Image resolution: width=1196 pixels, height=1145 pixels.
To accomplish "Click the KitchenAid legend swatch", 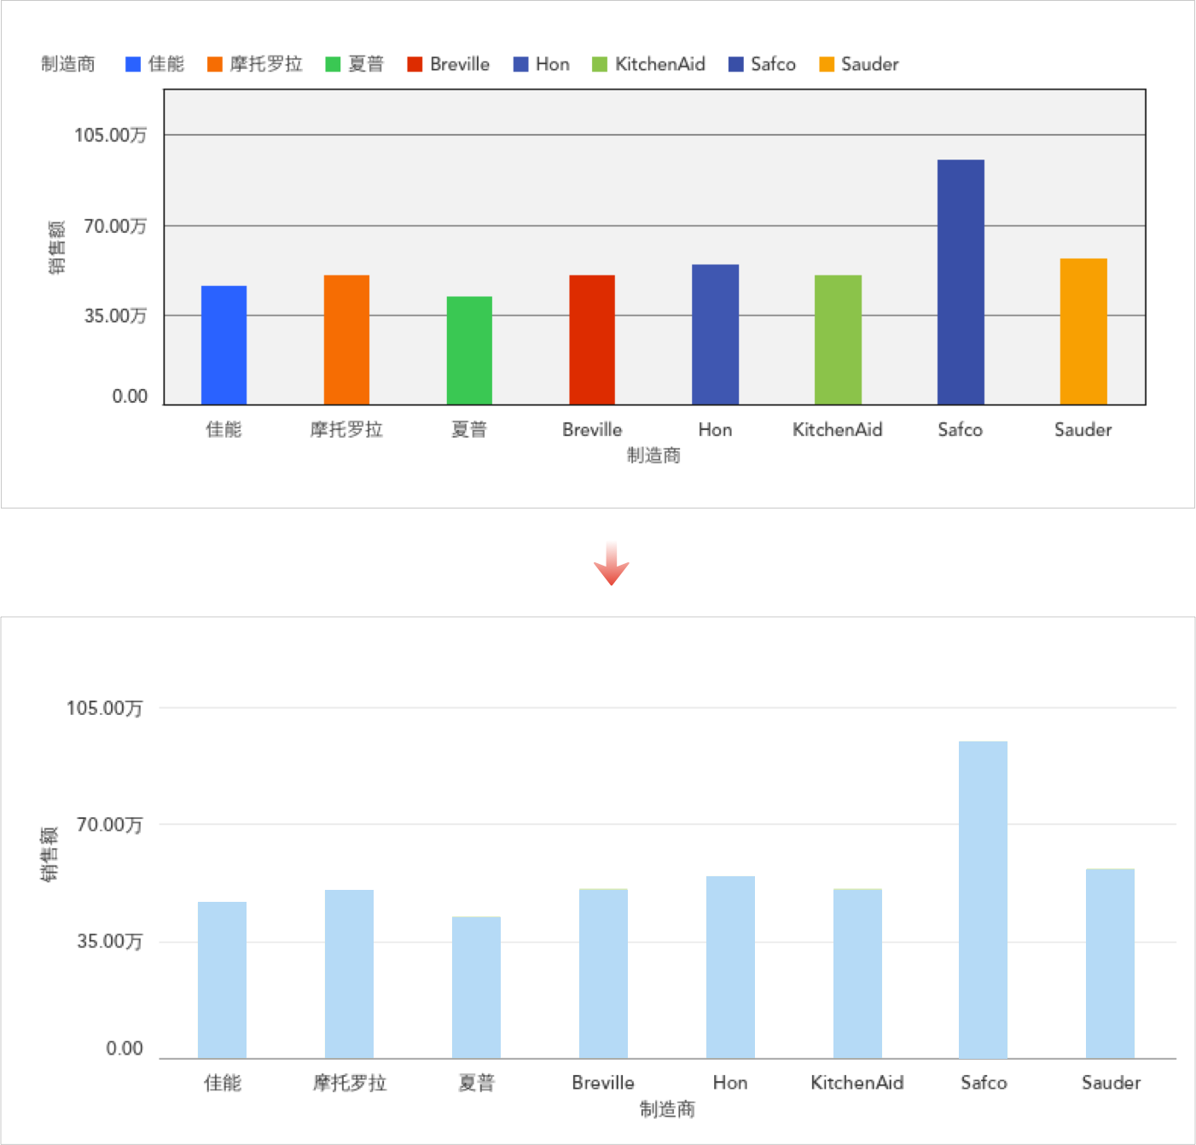I will pyautogui.click(x=600, y=64).
